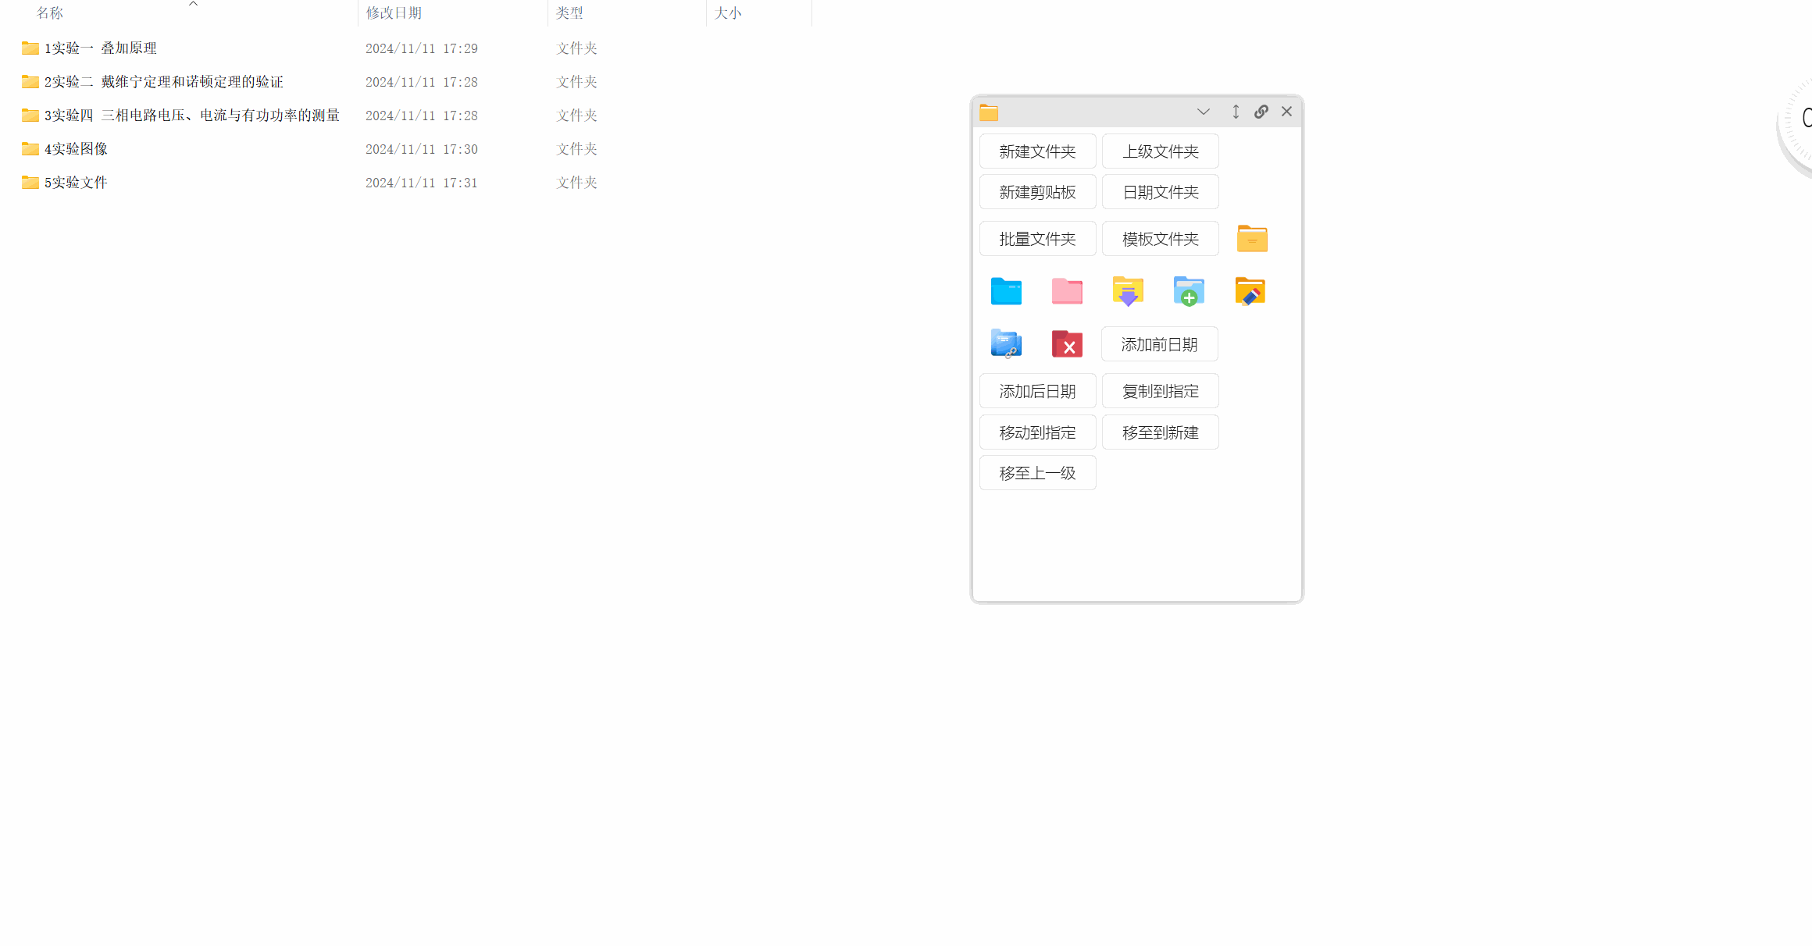Click the blue folder icon in the panel

[1006, 291]
